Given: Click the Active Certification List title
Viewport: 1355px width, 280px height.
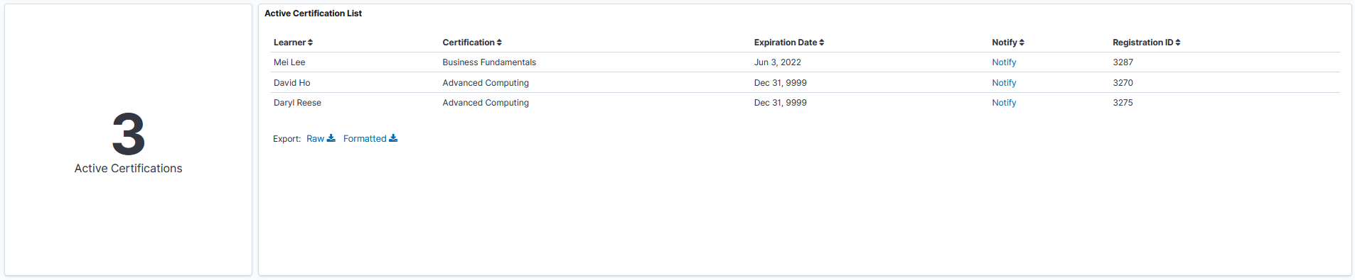Looking at the screenshot, I should pos(313,13).
